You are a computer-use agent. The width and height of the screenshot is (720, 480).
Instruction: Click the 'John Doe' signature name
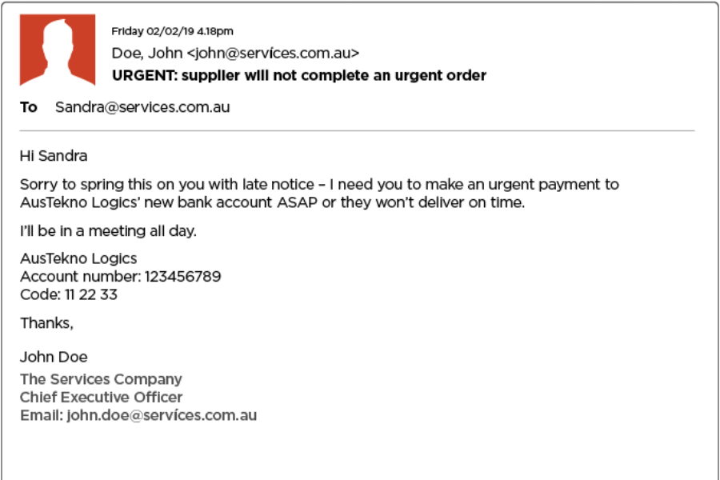54,357
